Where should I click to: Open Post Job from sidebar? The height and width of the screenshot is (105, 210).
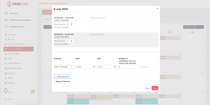pos(13,13)
